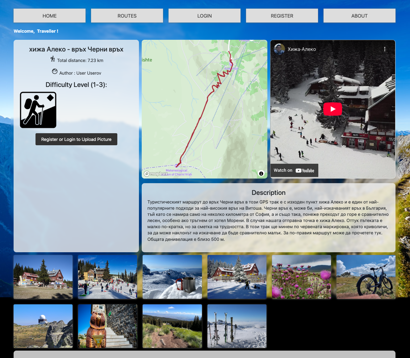Open the Хижа-Алеко video title

click(302, 49)
